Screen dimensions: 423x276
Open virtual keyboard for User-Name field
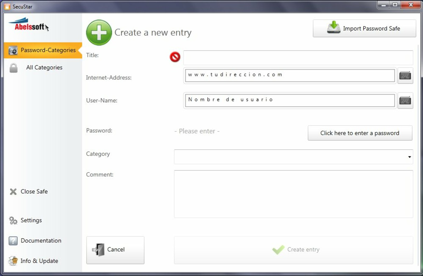pyautogui.click(x=405, y=100)
